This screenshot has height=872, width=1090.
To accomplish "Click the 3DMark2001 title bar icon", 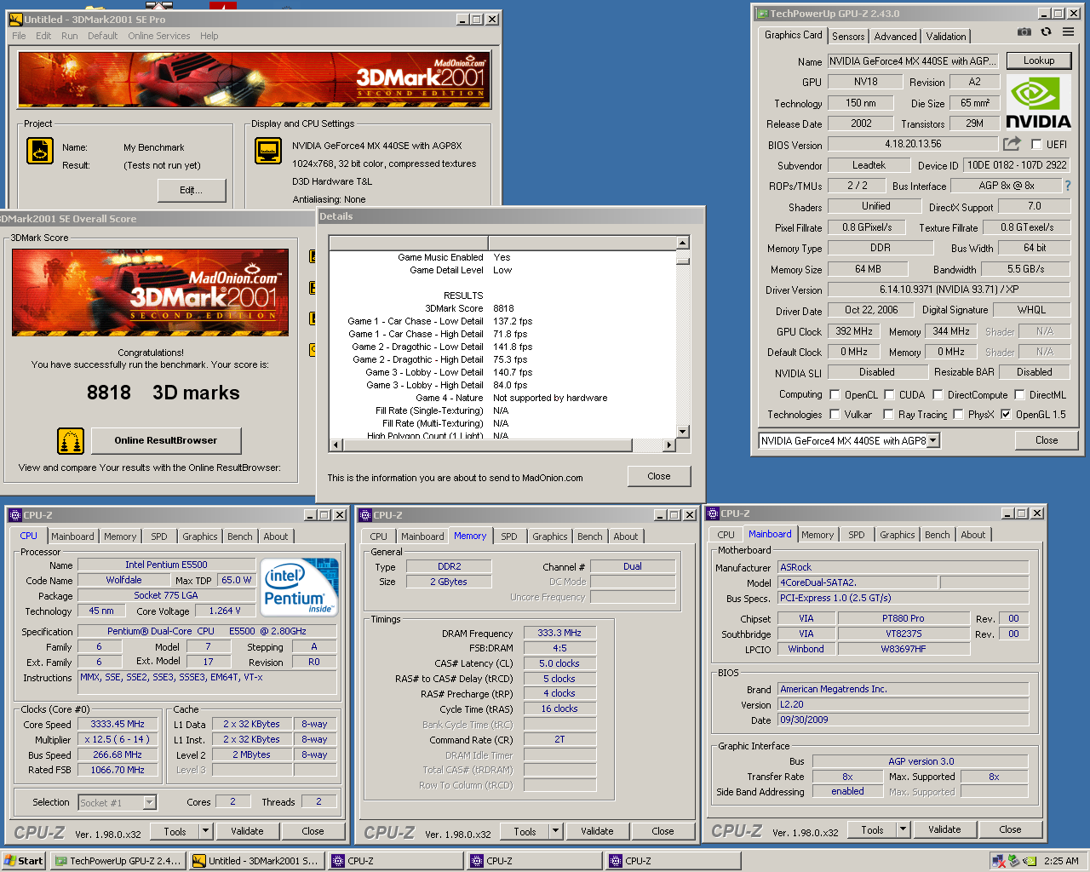I will [x=15, y=19].
